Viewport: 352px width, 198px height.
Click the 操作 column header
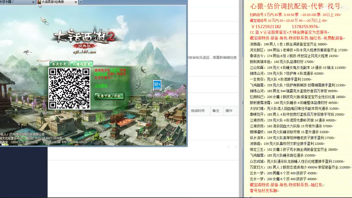pyautogui.click(x=229, y=111)
